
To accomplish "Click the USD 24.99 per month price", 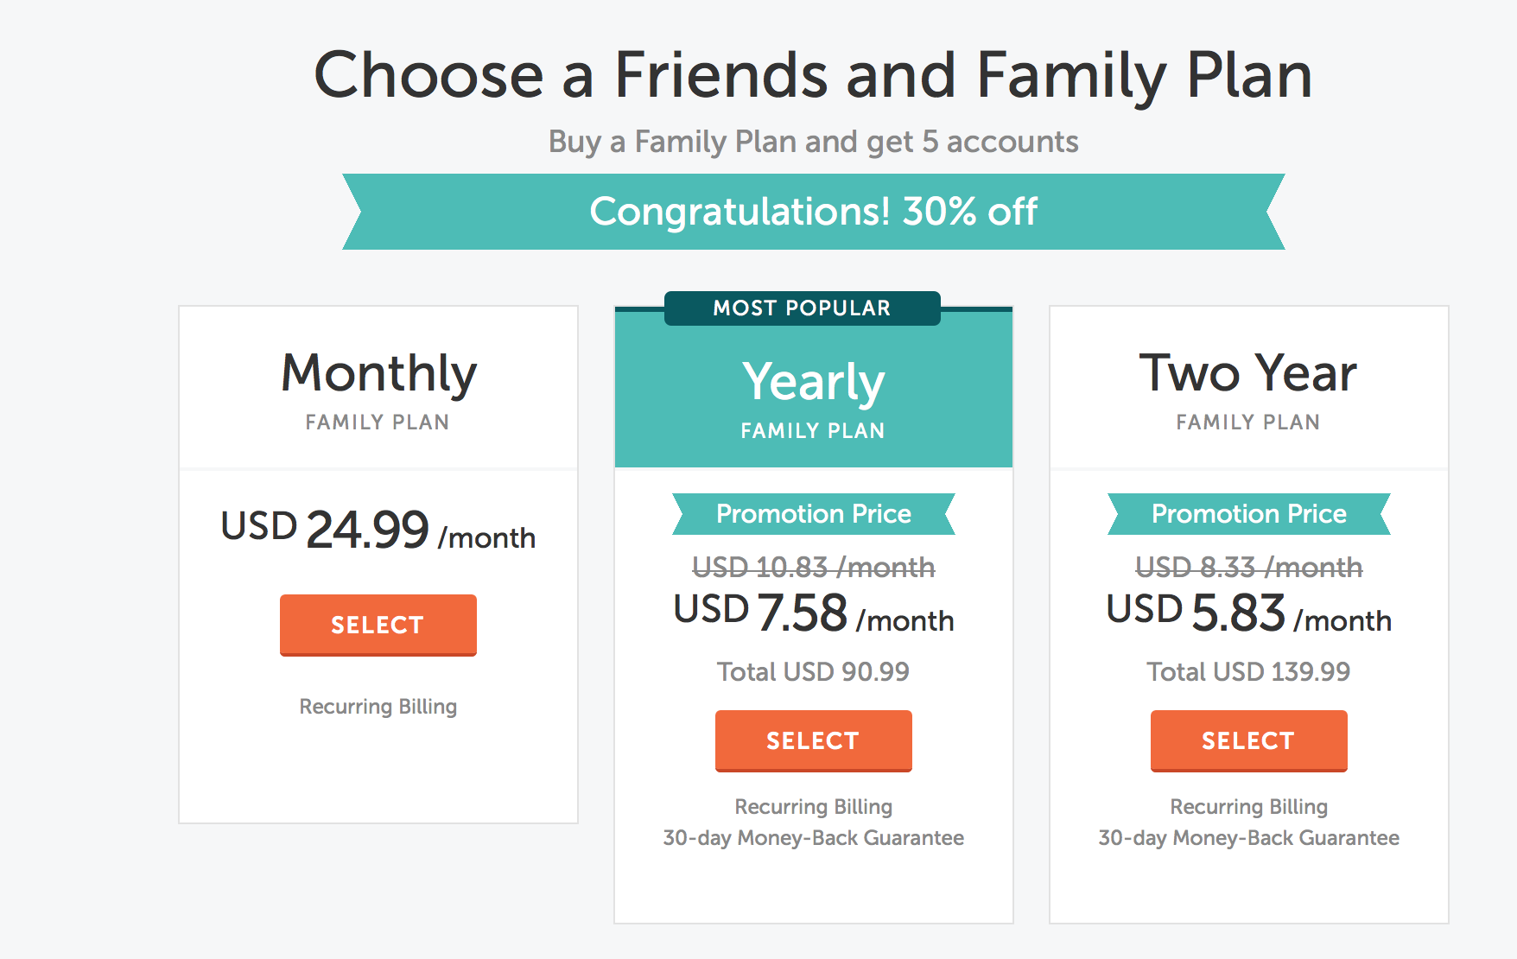I will click(x=378, y=529).
